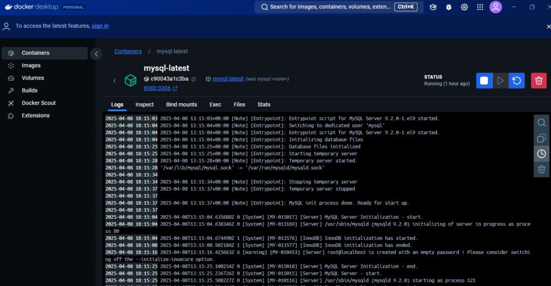Screen dimensions: 551x286
Task: Go back with arrow beside container icon
Action: pyautogui.click(x=114, y=81)
